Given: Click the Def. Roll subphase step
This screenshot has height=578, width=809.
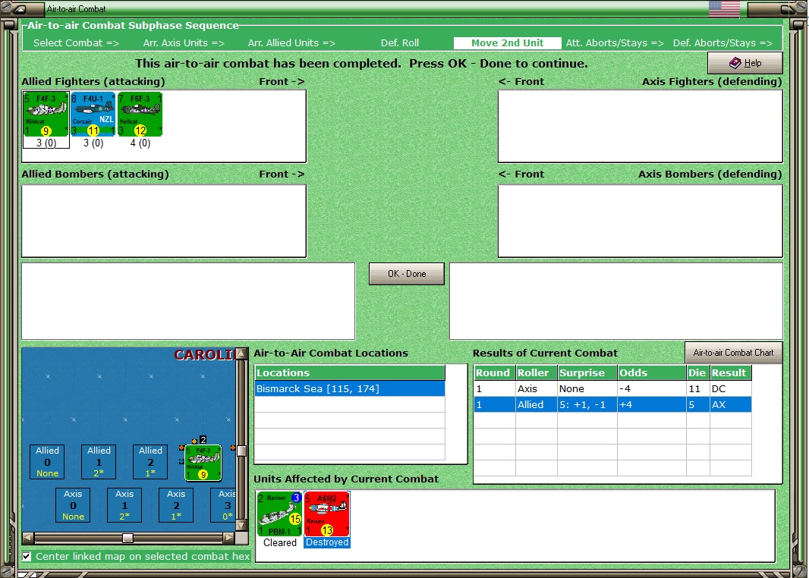Looking at the screenshot, I should (400, 42).
